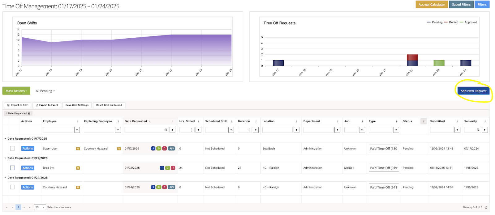The height and width of the screenshot is (215, 495).
Task: Collapse the Date Requested 01/22/2025 group
Action: point(5,158)
